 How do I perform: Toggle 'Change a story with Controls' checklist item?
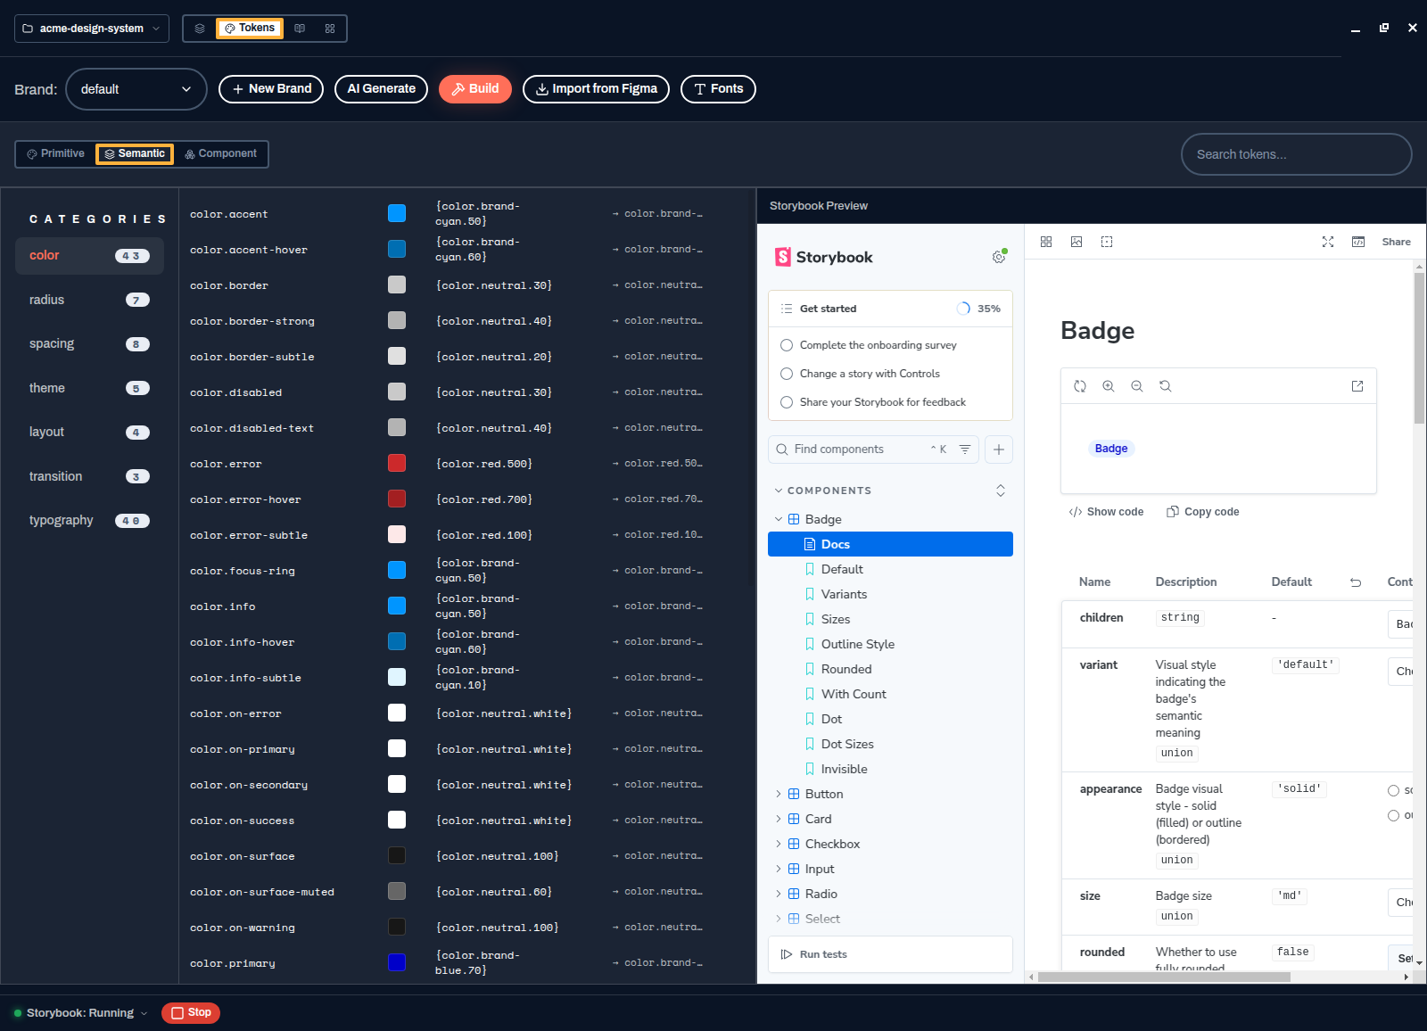(787, 374)
